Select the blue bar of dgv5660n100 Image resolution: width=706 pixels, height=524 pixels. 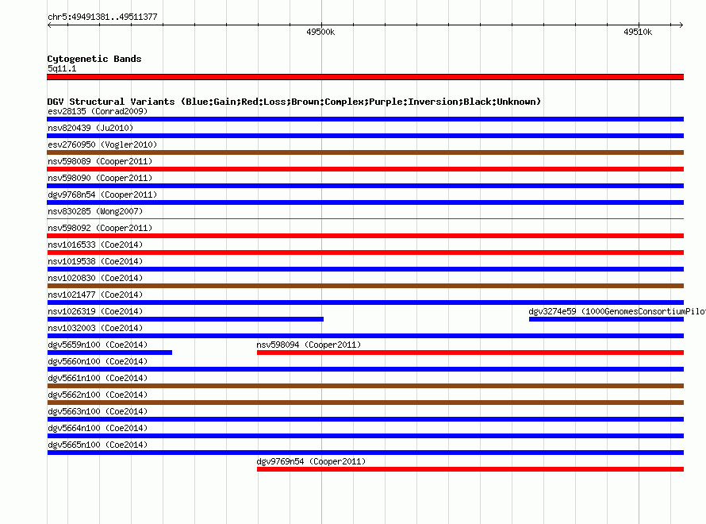(365, 369)
